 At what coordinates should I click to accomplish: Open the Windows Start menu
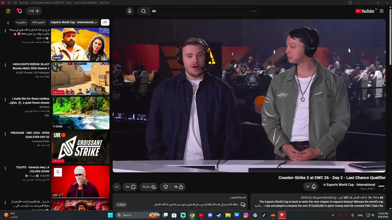110,215
